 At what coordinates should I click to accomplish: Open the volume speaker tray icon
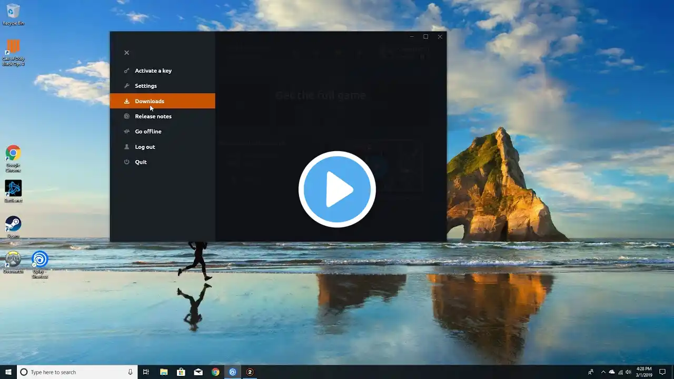click(629, 372)
